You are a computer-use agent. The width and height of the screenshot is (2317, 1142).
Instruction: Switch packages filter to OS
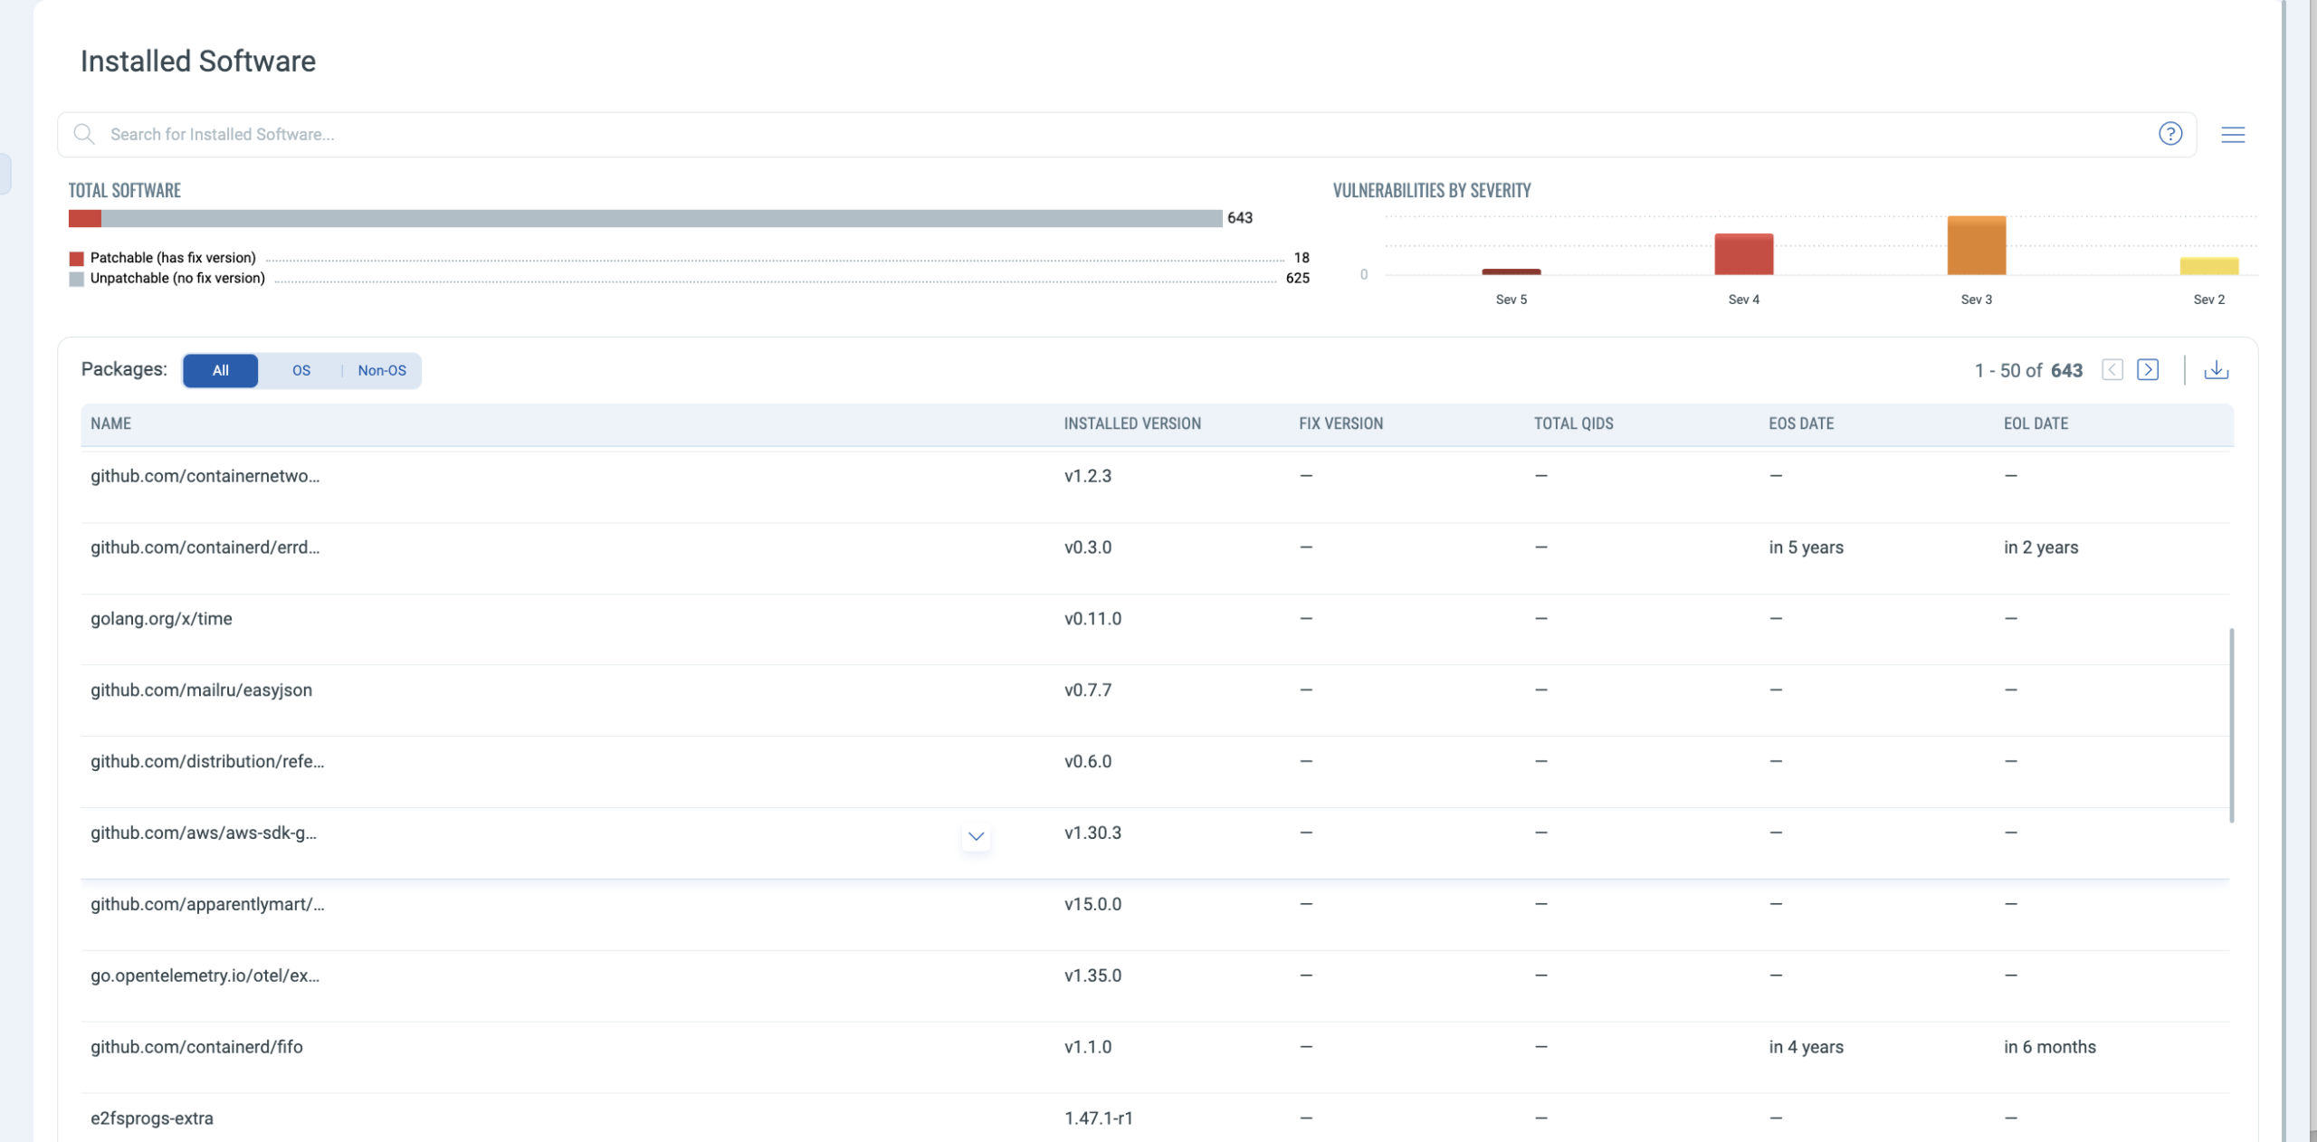(300, 371)
